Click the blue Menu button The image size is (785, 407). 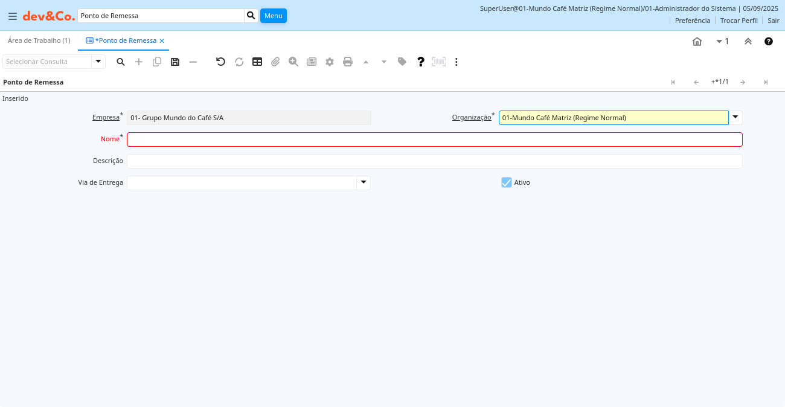click(x=274, y=16)
